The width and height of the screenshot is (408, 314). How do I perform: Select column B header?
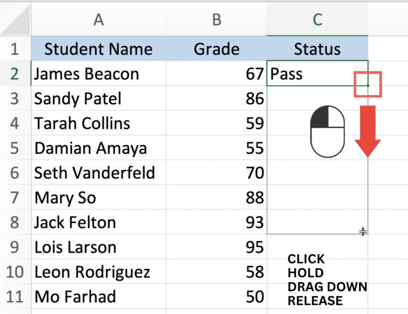(216, 20)
